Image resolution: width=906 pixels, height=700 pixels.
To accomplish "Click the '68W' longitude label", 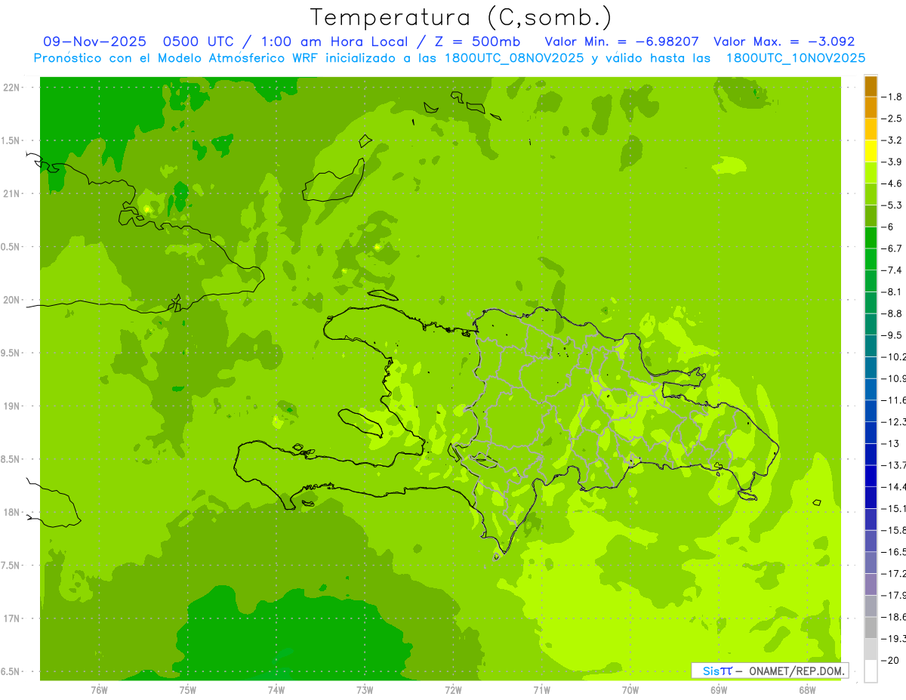I will click(807, 690).
